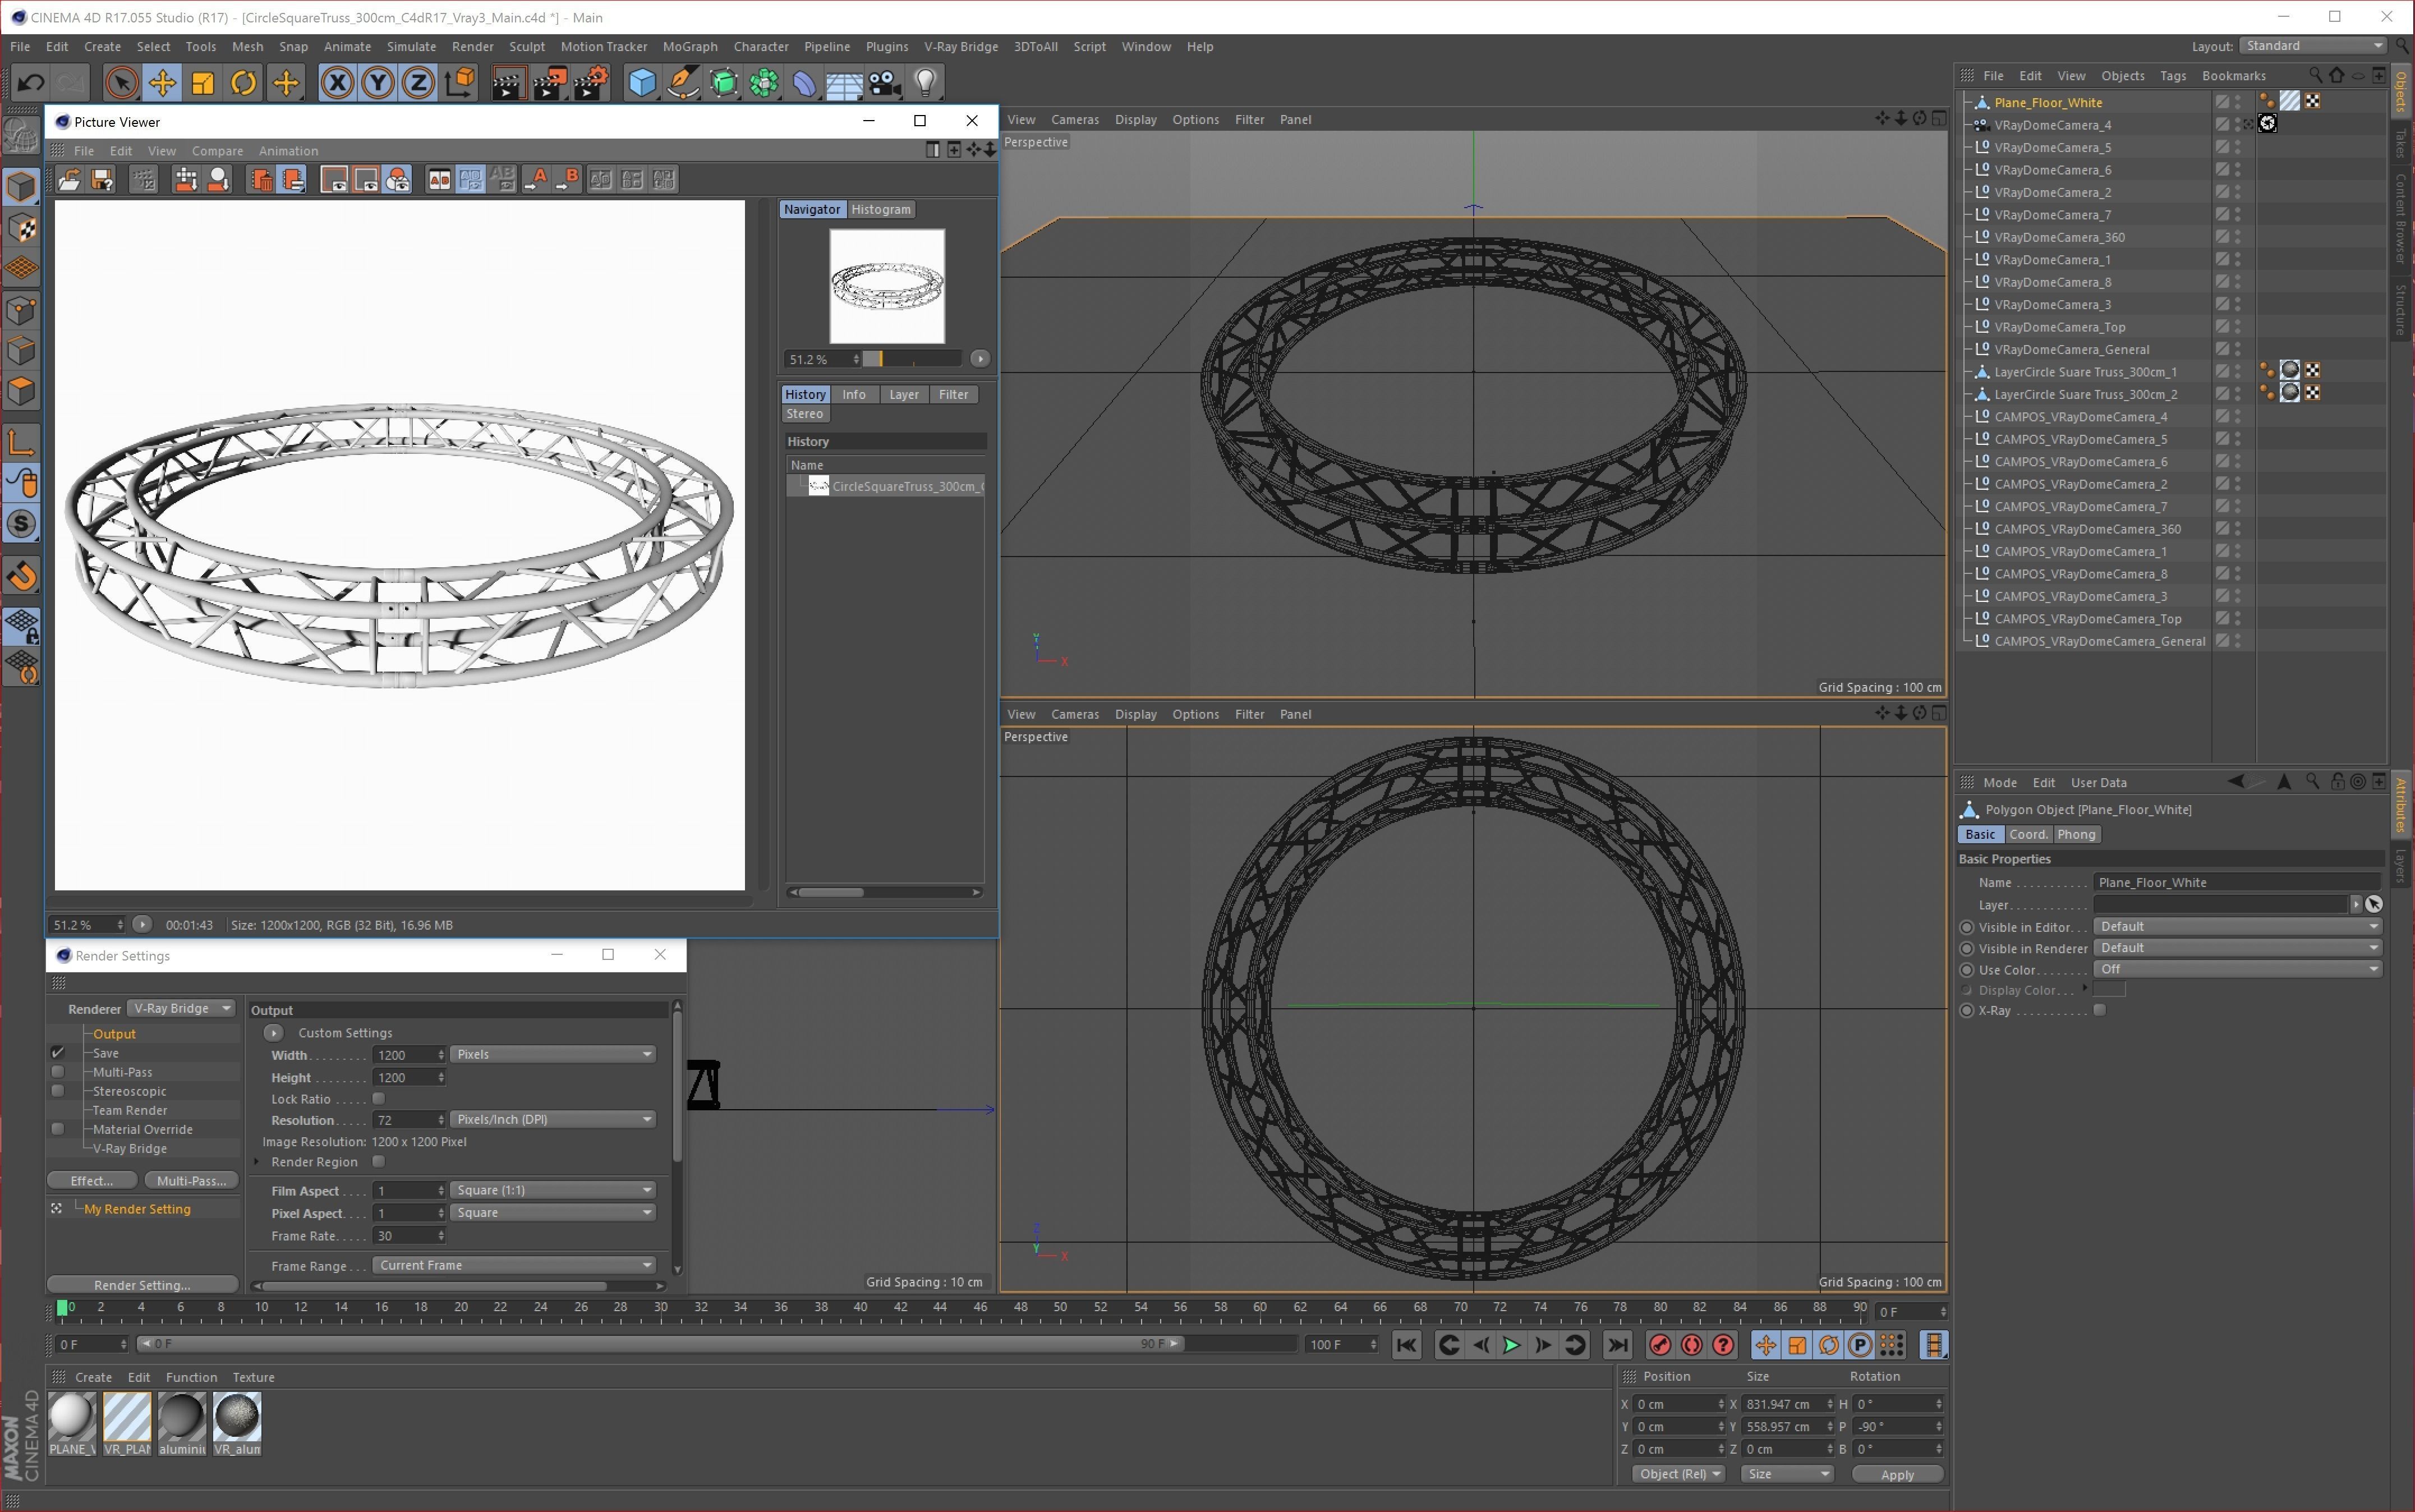The height and width of the screenshot is (1512, 2415).
Task: Toggle X axis lock icon
Action: [x=337, y=82]
